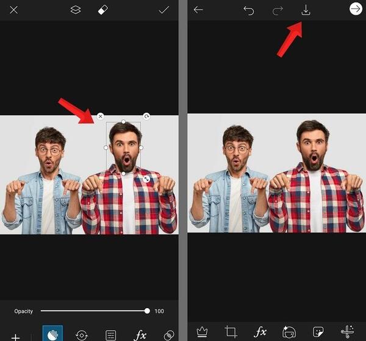Viewport: 366px width, 341px height.
Task: Open the blend circles tool at bottom right
Action: point(169,335)
